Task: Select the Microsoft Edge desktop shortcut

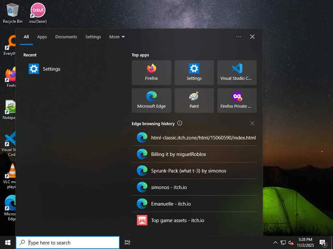Action: 10,208
